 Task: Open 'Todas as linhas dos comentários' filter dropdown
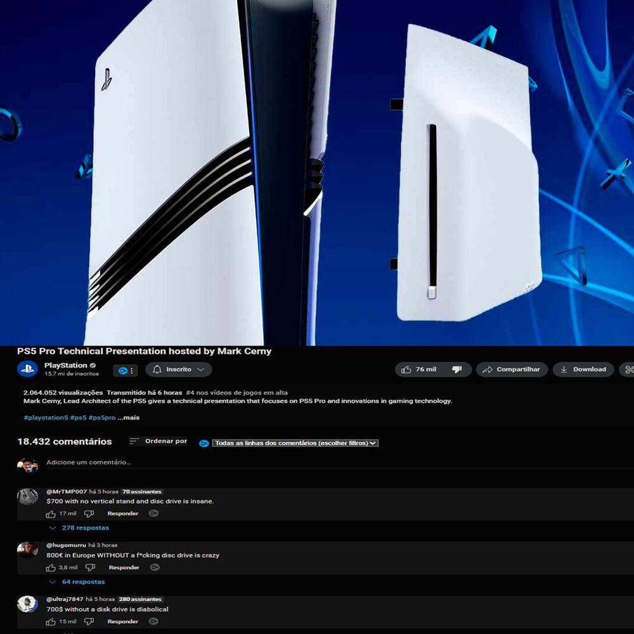pyautogui.click(x=295, y=443)
